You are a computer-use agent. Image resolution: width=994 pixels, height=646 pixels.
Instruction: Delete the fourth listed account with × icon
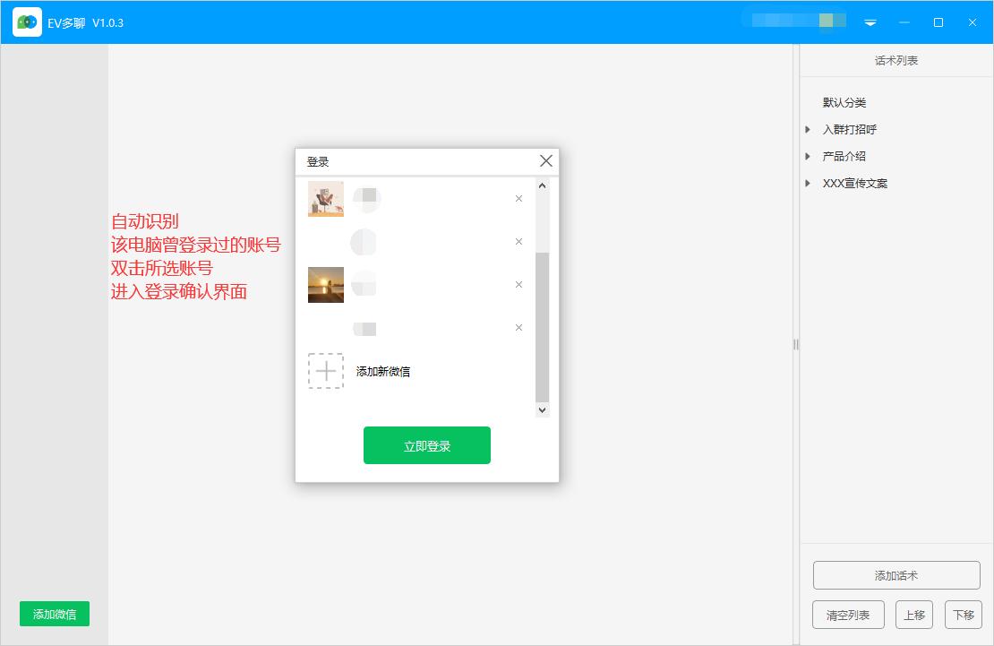[x=518, y=327]
